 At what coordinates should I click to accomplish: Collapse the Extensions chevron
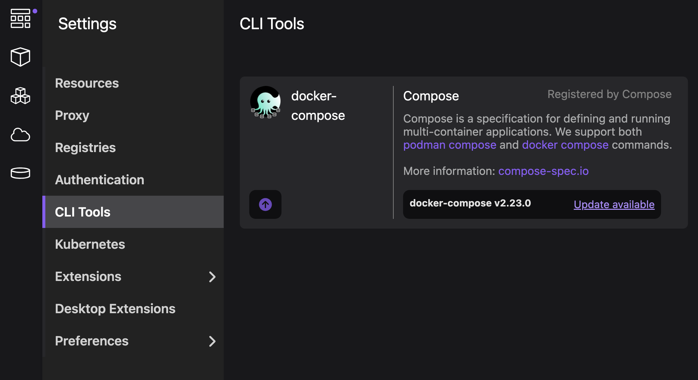click(213, 277)
